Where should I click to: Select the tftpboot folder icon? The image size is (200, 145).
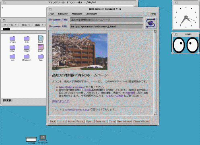27,56
